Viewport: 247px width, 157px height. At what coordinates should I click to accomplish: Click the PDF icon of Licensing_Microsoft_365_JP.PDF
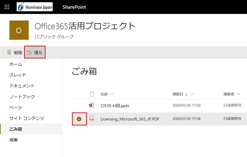92,119
